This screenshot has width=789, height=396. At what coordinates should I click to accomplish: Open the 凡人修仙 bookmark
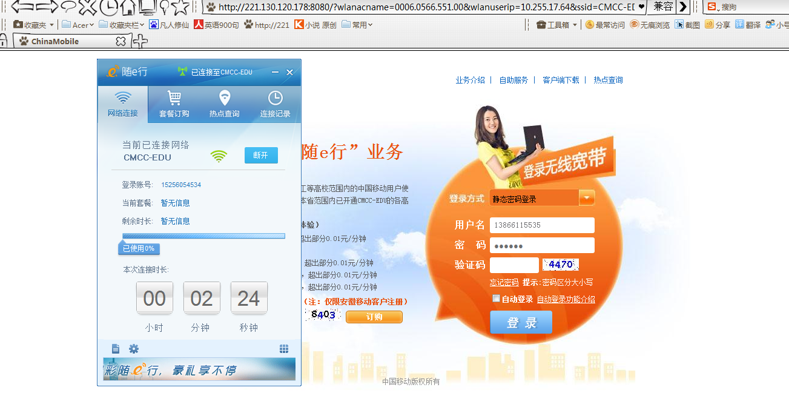(x=169, y=25)
